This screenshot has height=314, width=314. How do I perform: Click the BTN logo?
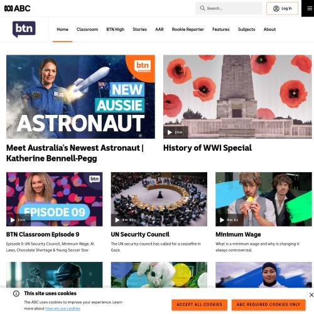[24, 29]
